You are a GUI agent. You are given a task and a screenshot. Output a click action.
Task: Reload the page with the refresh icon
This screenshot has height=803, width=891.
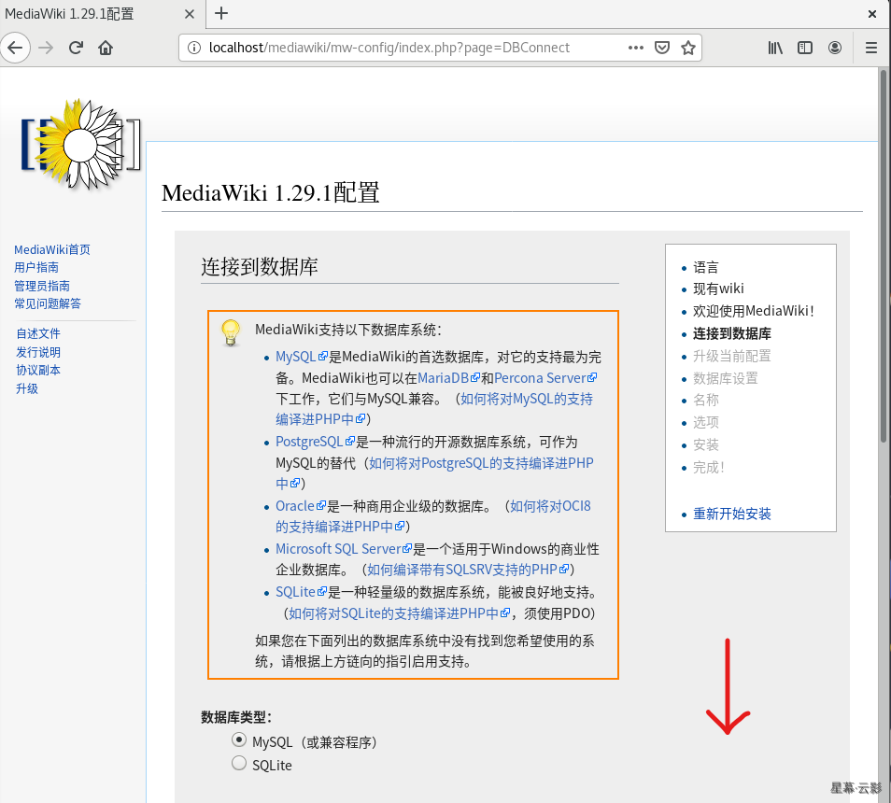coord(77,48)
